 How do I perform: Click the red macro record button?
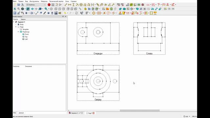(49, 5)
